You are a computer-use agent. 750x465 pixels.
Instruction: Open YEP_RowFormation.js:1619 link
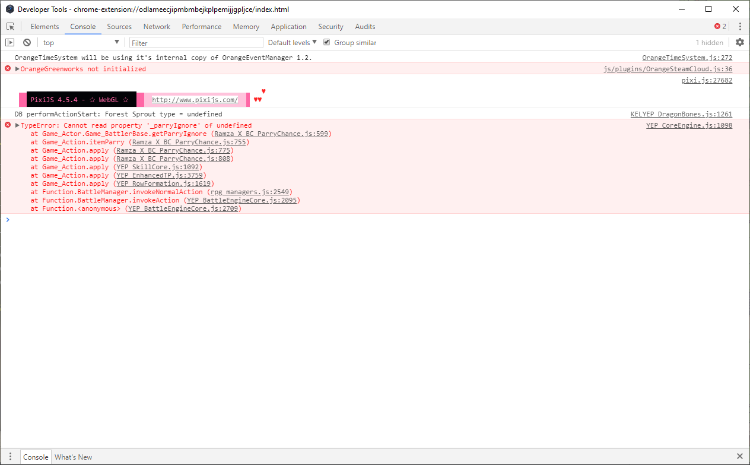tap(163, 184)
